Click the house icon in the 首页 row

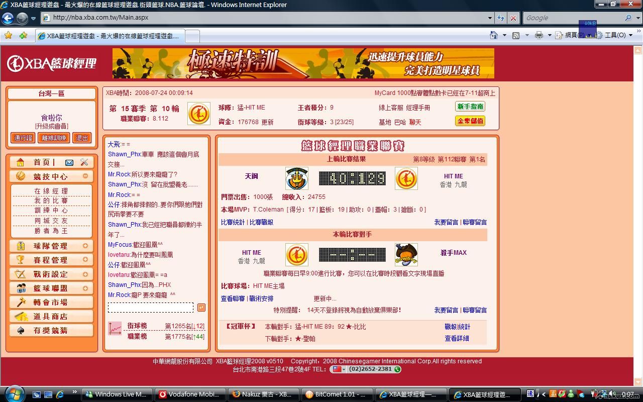[x=20, y=162]
